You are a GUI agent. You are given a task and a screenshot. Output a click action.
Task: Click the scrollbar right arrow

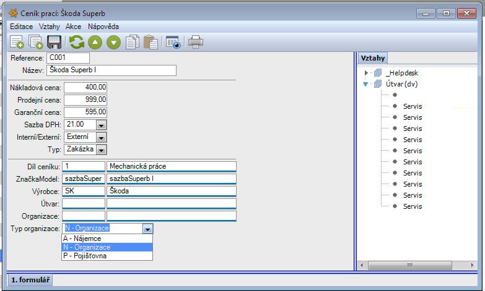[x=472, y=265]
